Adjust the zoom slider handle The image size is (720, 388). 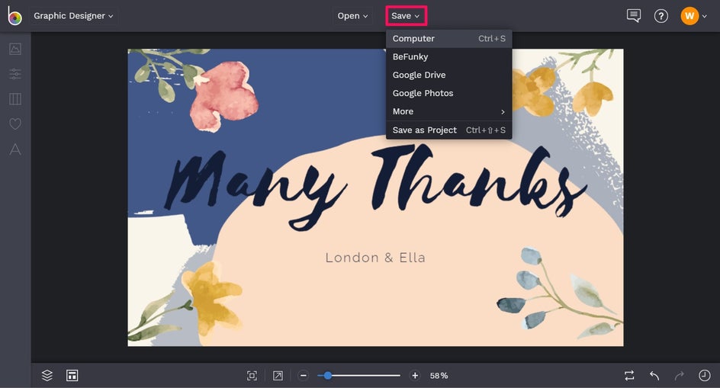click(x=327, y=376)
